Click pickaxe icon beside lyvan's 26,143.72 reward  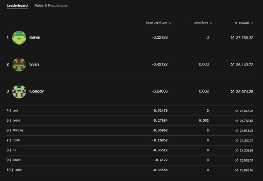[x=232, y=65]
